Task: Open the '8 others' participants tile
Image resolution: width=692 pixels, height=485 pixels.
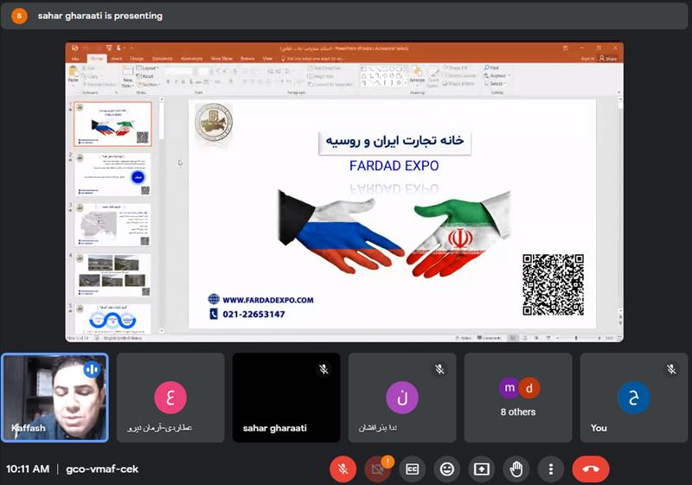Action: coord(518,398)
